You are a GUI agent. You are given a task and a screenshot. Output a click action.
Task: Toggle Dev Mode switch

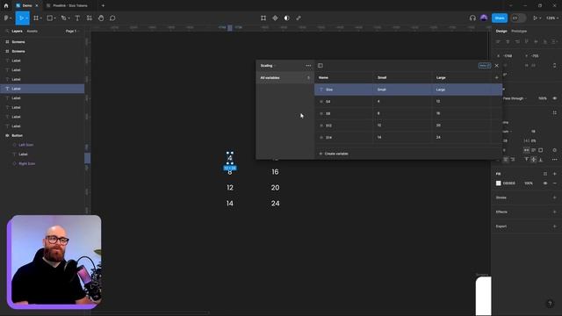pyautogui.click(x=518, y=18)
